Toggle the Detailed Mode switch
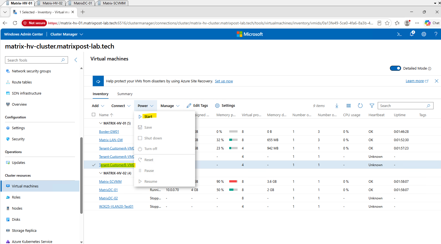Screen dimensions: 441x244 coord(395,68)
